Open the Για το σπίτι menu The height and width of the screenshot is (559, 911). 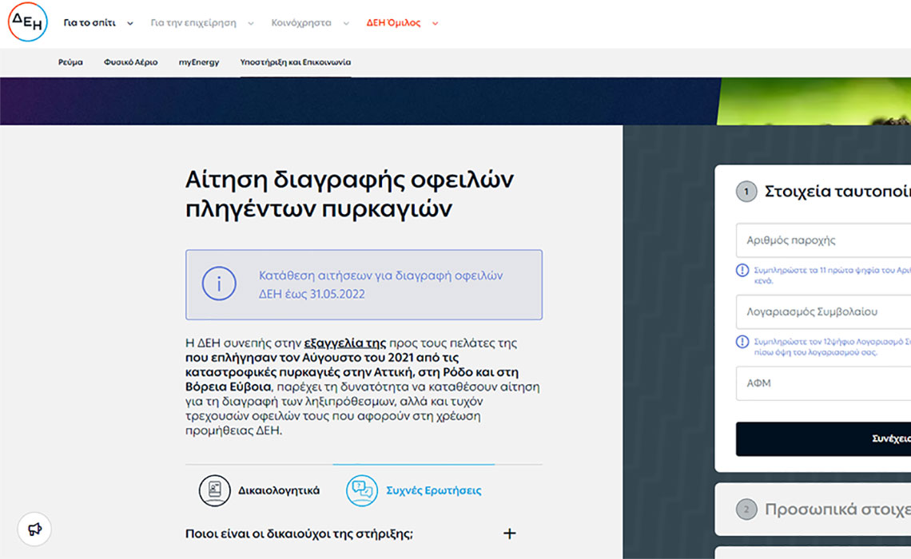[x=90, y=22]
